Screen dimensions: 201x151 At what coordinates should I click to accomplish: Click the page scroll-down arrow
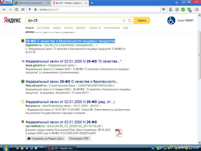pos(199,143)
